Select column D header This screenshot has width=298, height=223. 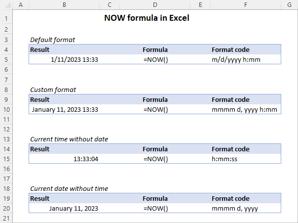coord(155,5)
